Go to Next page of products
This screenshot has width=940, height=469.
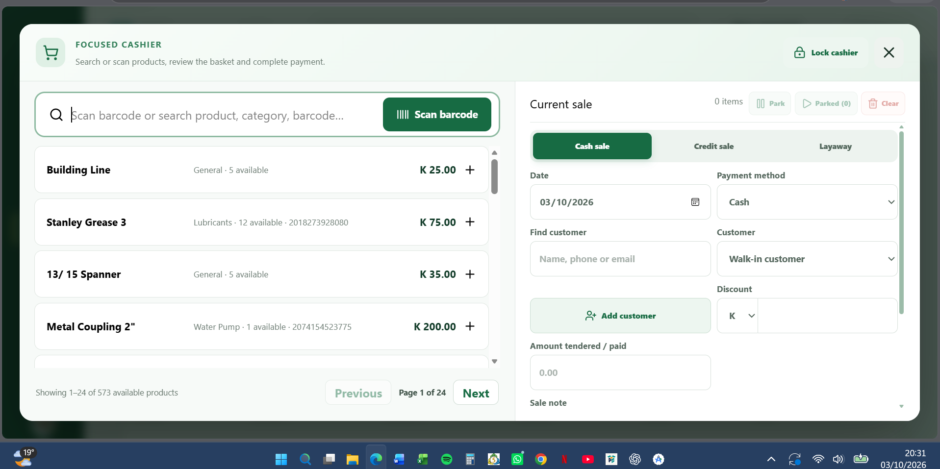pyautogui.click(x=476, y=393)
